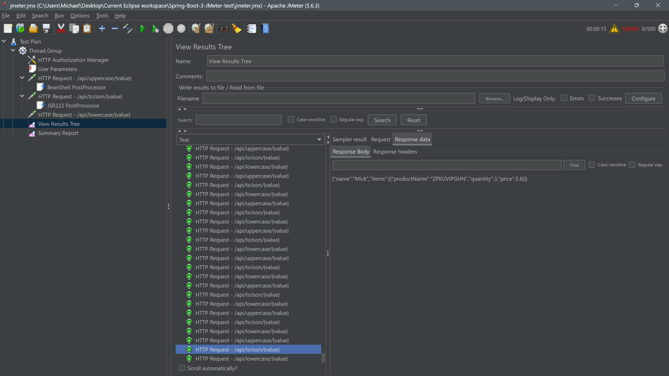Collapse all nodes with minus icon

pyautogui.click(x=115, y=28)
